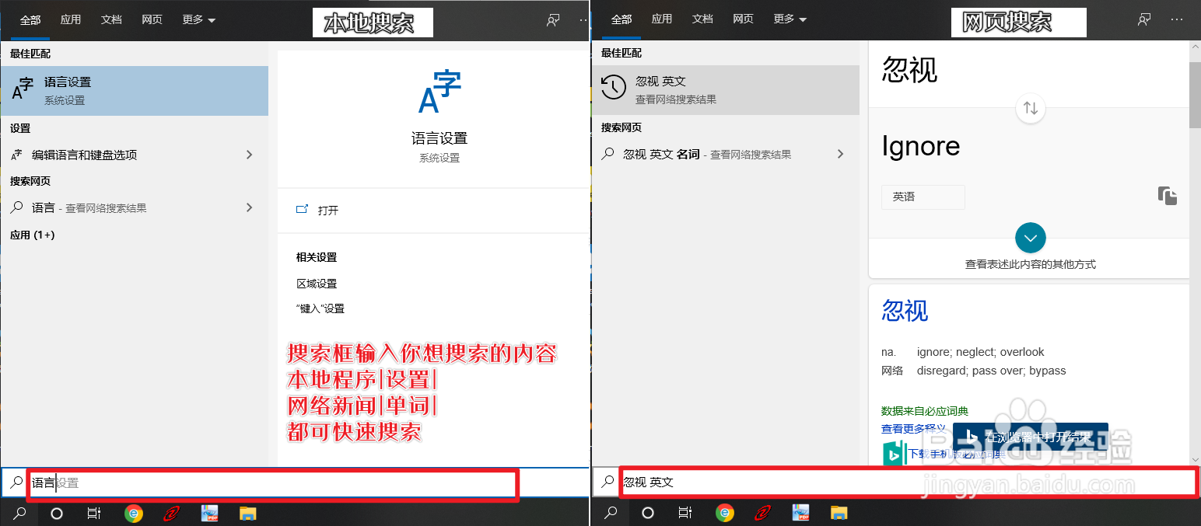
Task: Click the preview scrollbar thumb in 忽视 英文 panel
Action: (1195, 95)
